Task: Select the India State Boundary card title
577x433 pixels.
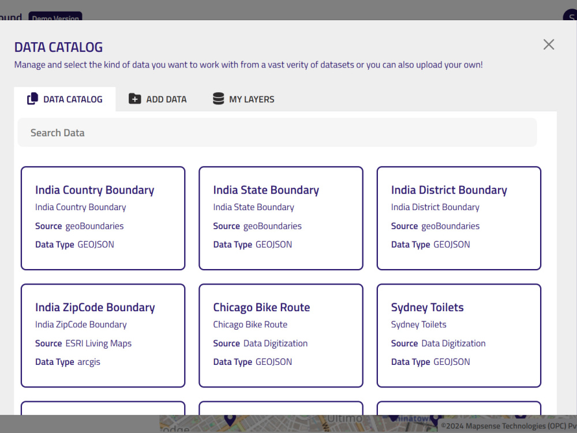Action: [x=266, y=190]
